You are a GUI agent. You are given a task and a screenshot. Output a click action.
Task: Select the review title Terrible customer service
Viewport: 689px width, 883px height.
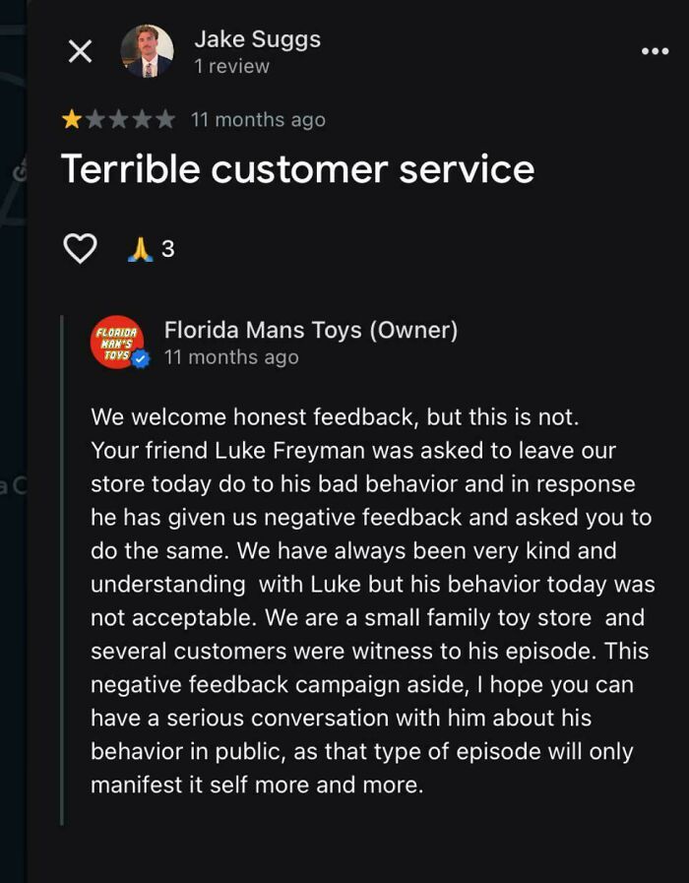(297, 168)
